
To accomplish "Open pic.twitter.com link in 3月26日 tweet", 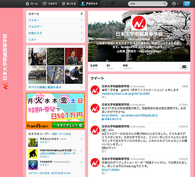I will (x=139, y=116).
